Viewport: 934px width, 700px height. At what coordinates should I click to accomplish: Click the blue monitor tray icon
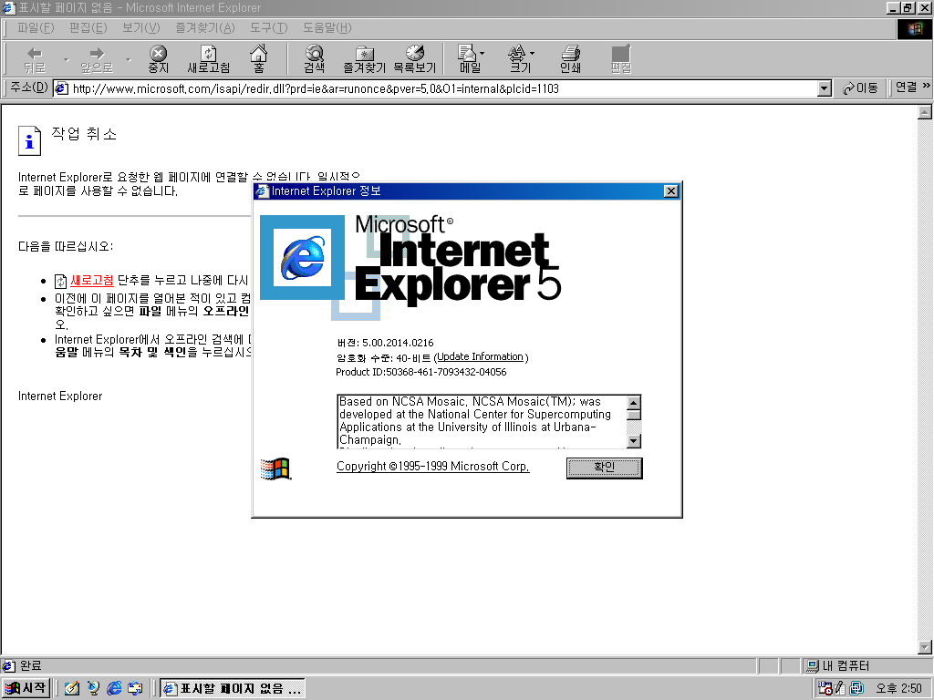pyautogui.click(x=856, y=688)
